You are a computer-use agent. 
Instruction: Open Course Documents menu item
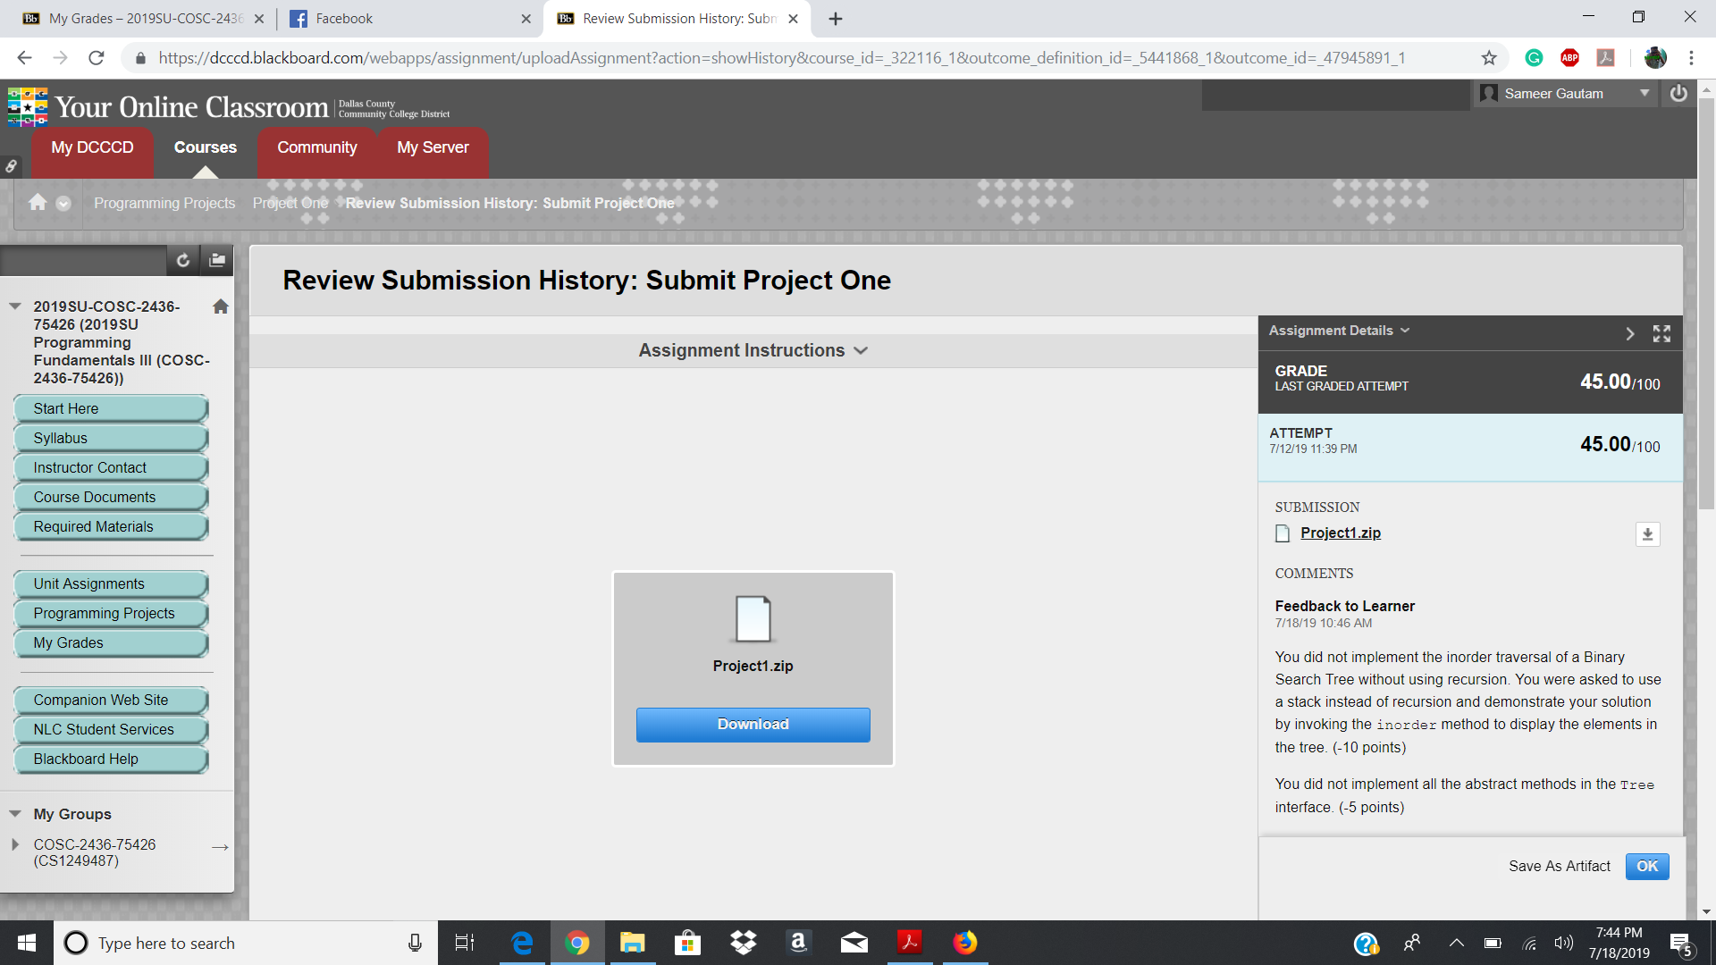coord(111,498)
